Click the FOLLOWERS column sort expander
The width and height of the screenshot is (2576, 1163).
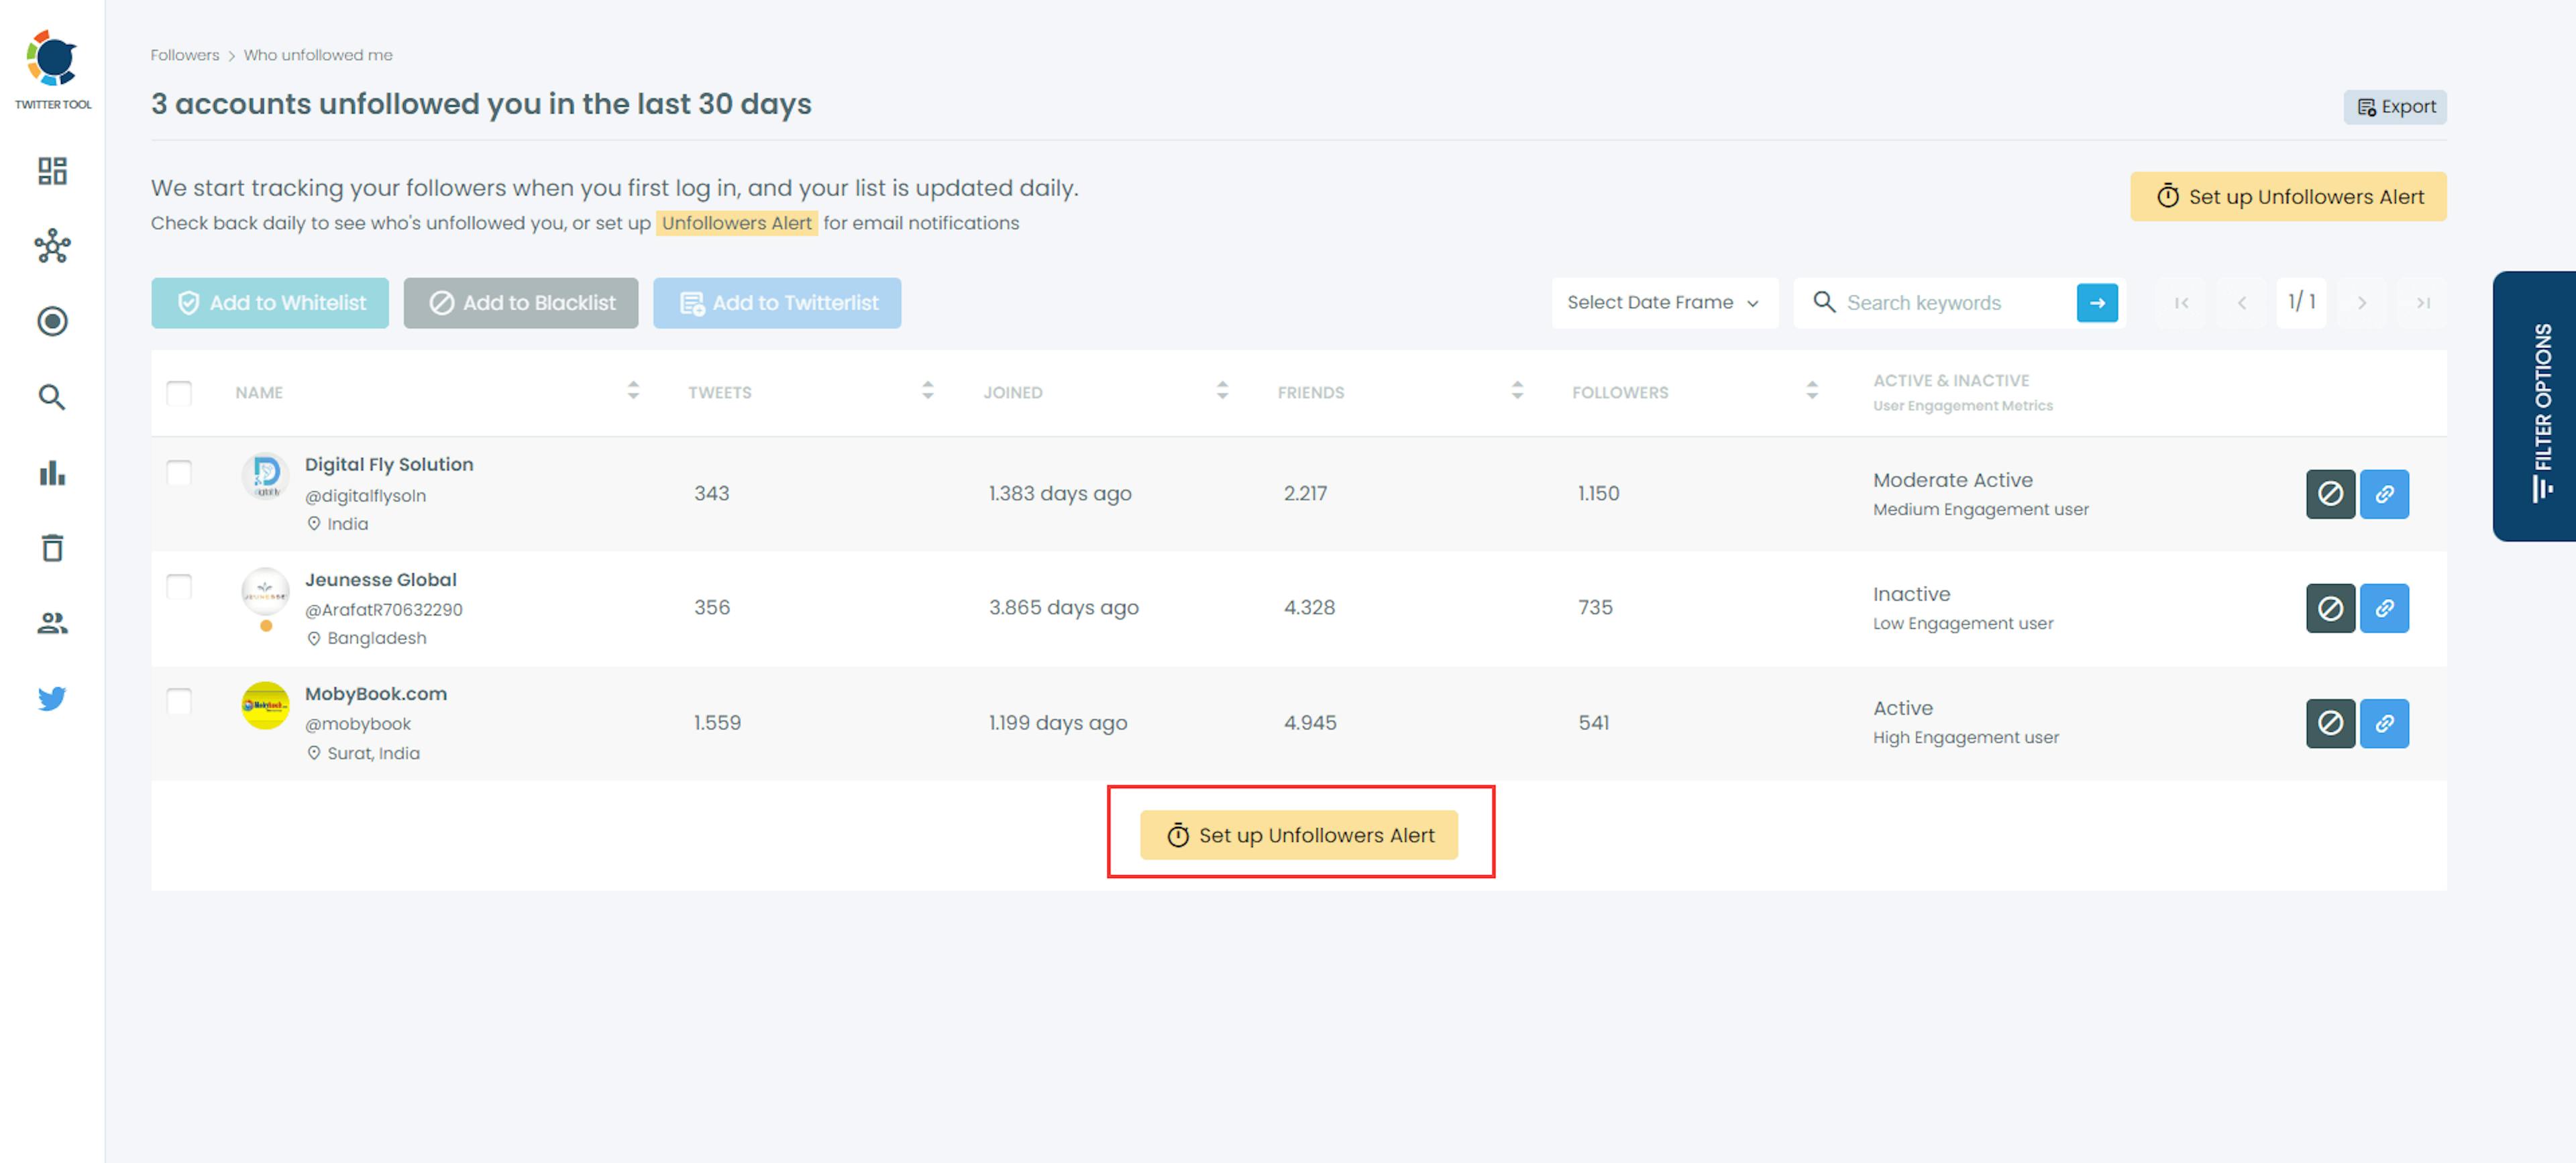[x=1811, y=392]
